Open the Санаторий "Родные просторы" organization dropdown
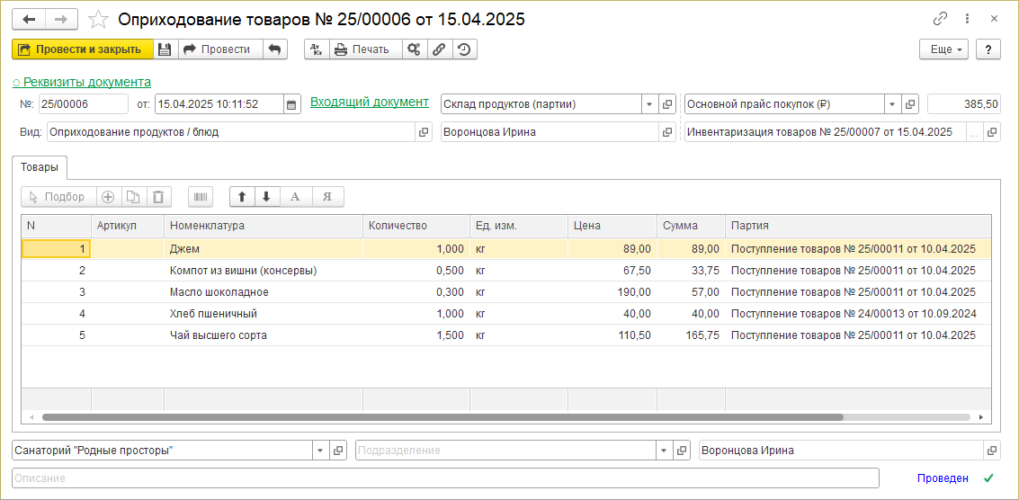Image resolution: width=1019 pixels, height=500 pixels. tap(320, 451)
